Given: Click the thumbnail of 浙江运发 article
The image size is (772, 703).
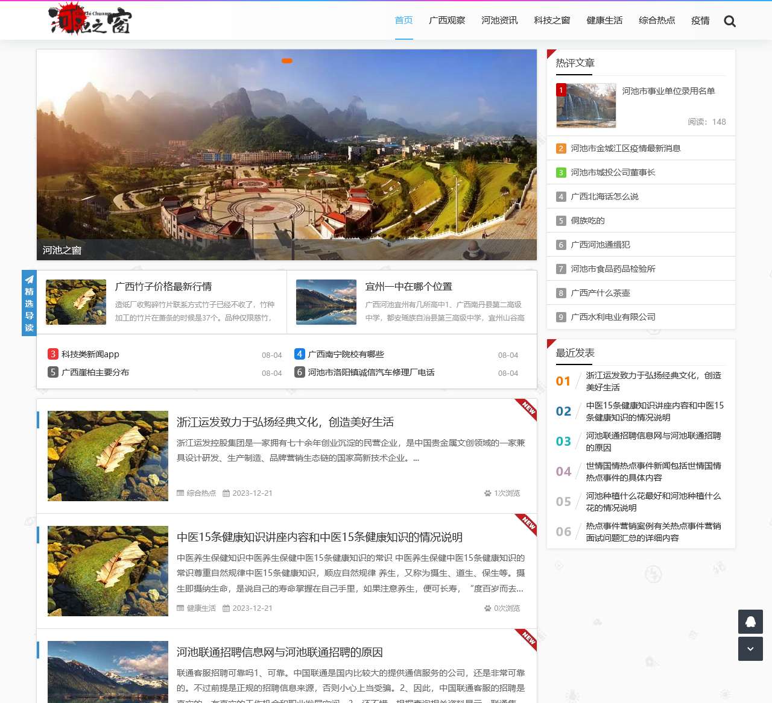Looking at the screenshot, I should click(x=108, y=456).
